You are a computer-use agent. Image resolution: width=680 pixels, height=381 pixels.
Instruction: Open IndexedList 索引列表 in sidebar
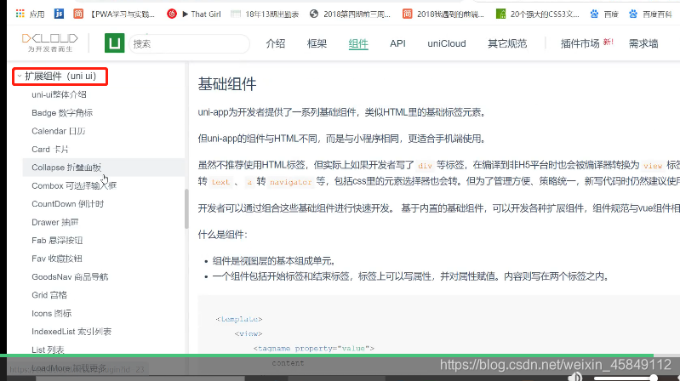(71, 331)
